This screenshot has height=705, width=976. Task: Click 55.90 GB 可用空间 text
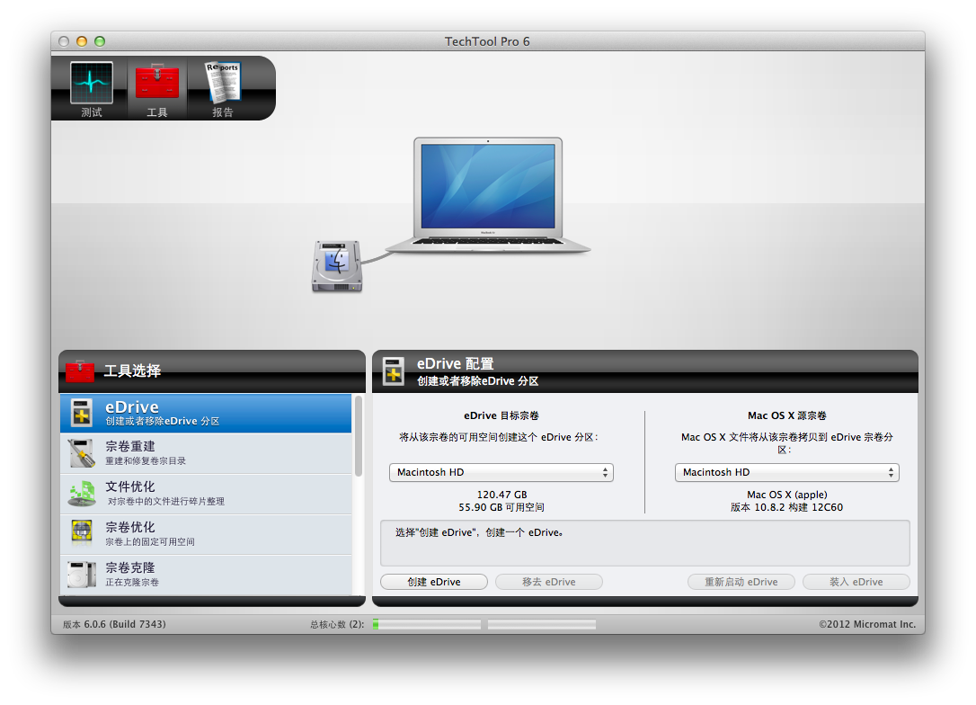[x=501, y=507]
